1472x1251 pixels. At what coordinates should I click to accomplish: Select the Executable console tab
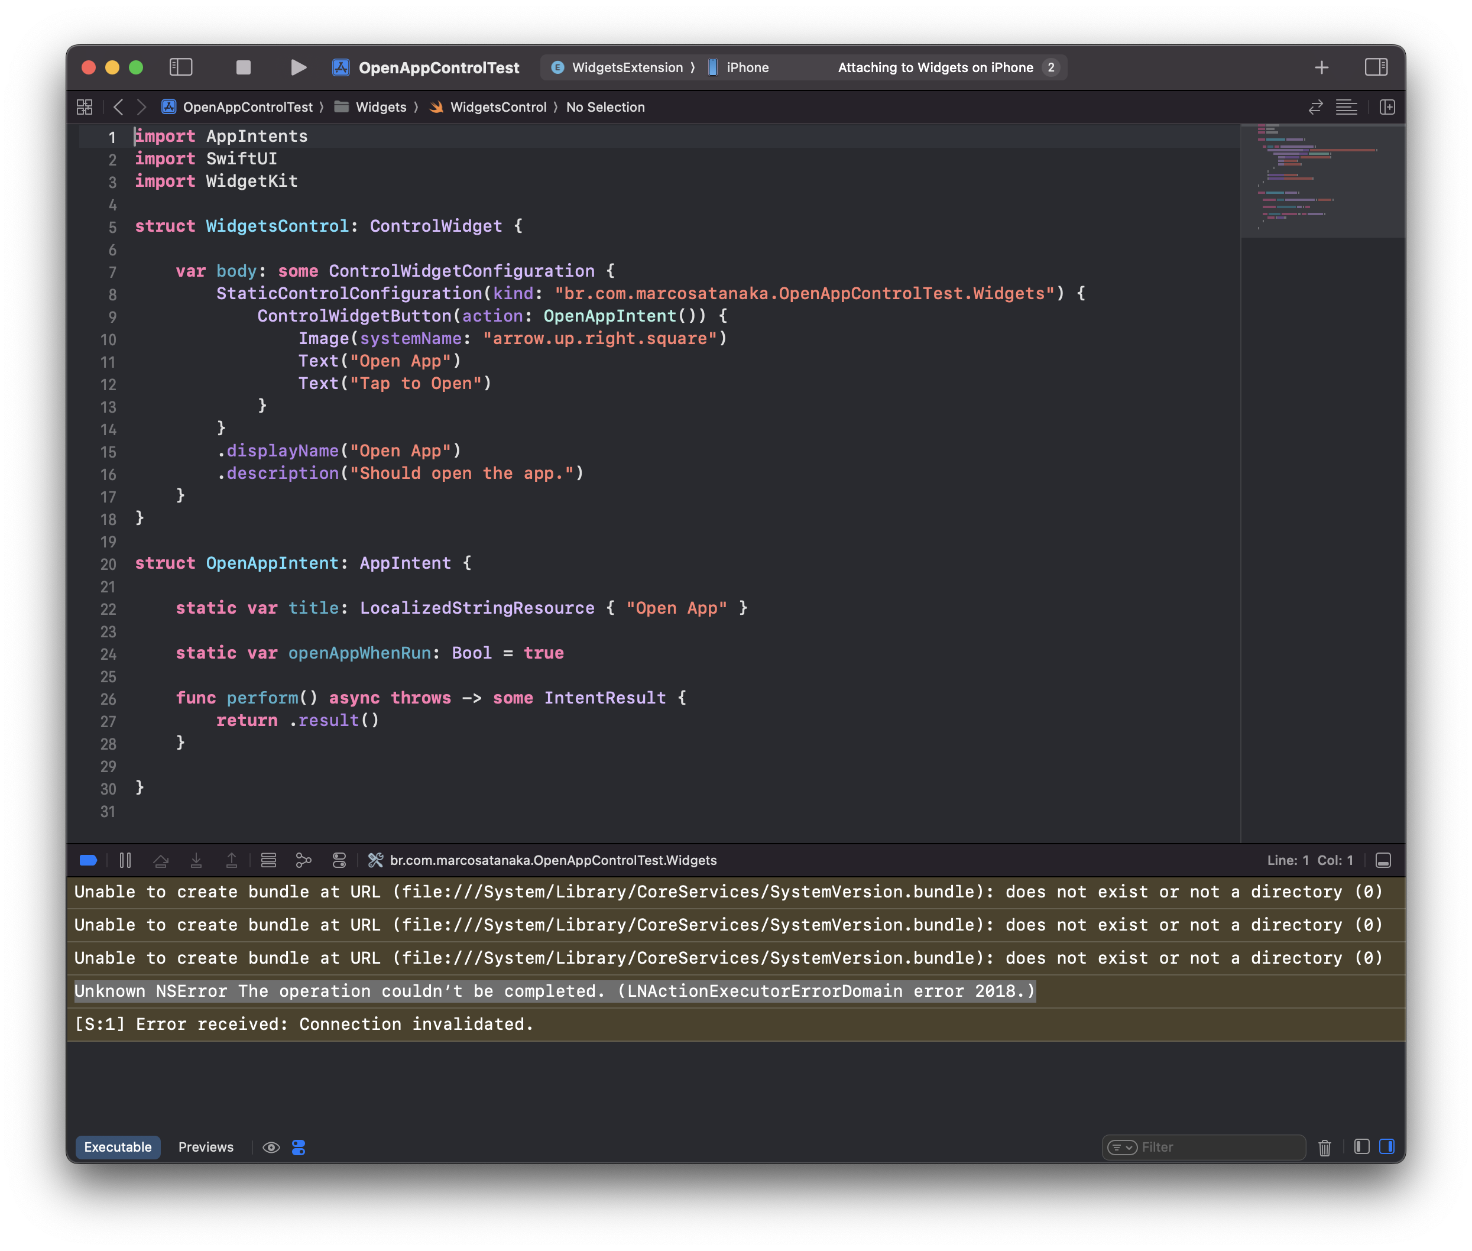[118, 1147]
